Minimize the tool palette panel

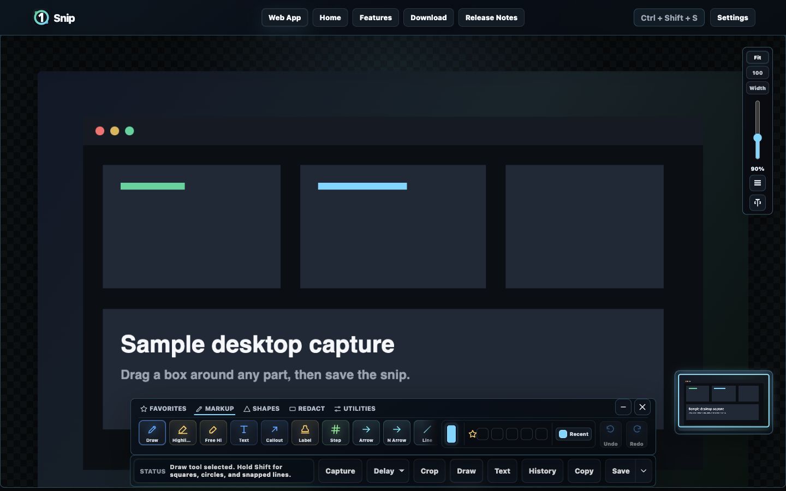click(623, 407)
